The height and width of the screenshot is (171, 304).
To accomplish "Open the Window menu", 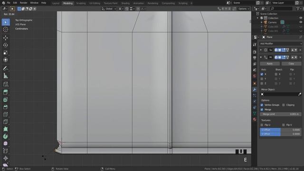I will pyautogui.click(x=34, y=3).
